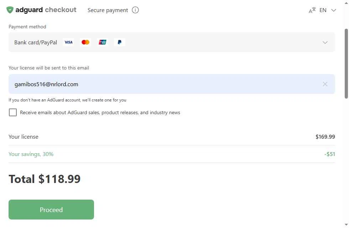This screenshot has height=228, width=349.
Task: Open the Secure payment info icon
Action: 135,10
